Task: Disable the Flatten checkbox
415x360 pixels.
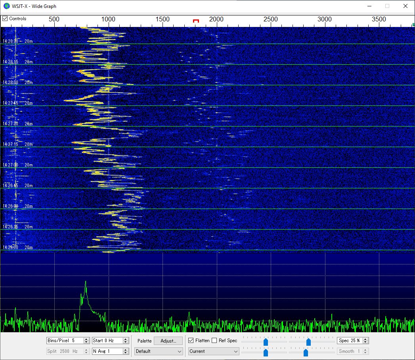Action: point(191,341)
